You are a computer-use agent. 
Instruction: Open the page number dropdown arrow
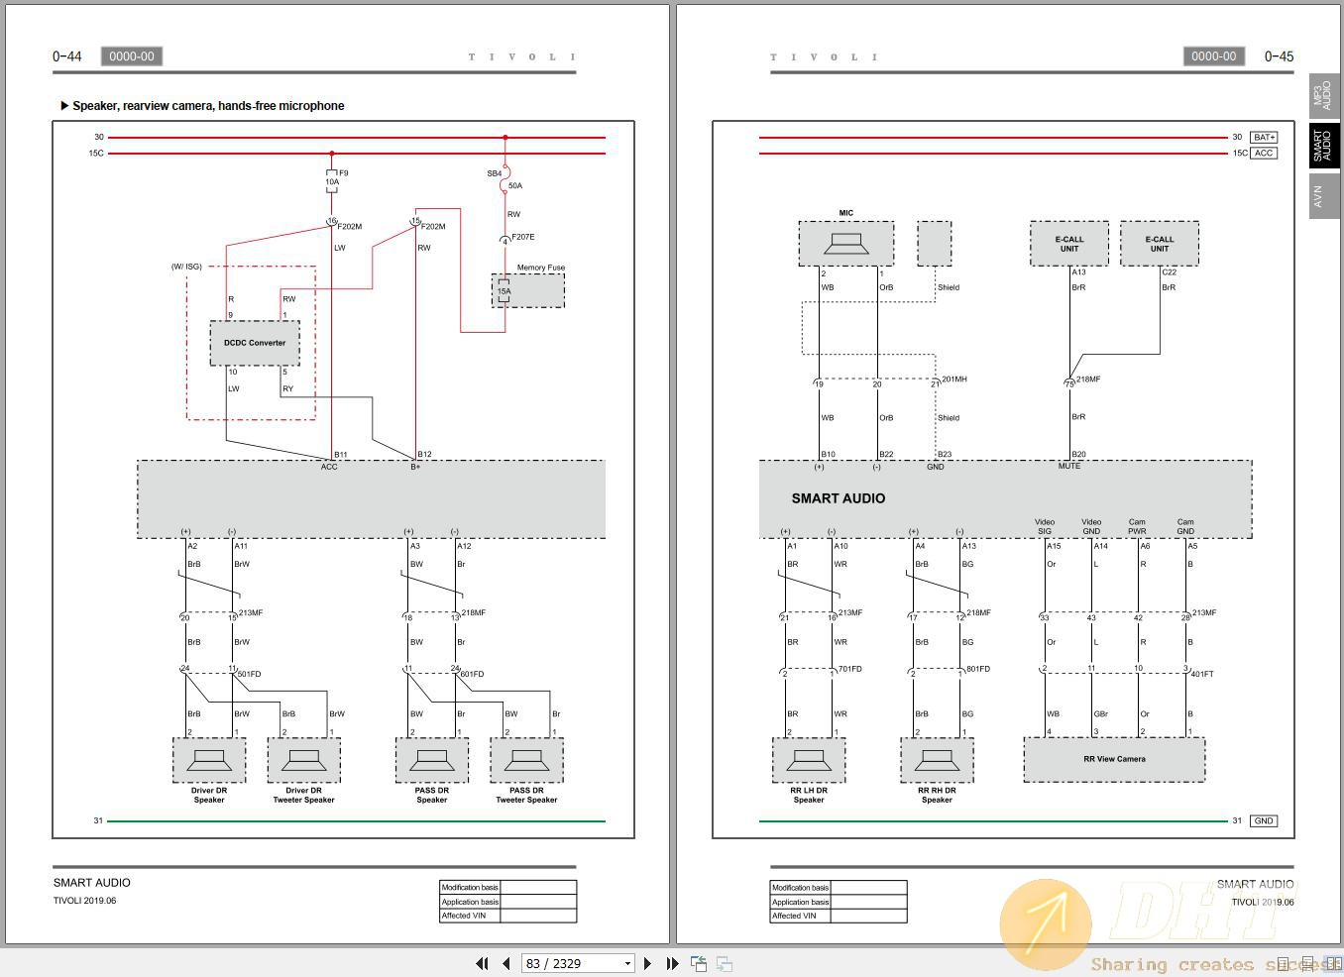click(x=627, y=963)
